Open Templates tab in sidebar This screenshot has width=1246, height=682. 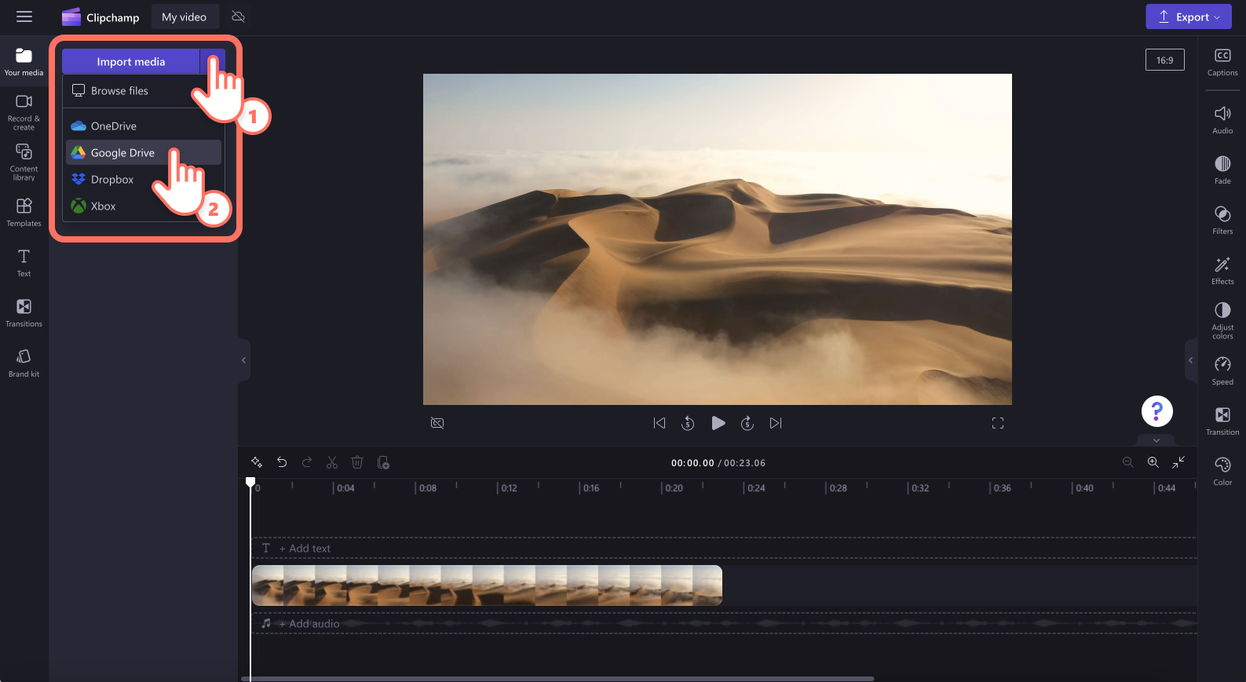point(24,213)
